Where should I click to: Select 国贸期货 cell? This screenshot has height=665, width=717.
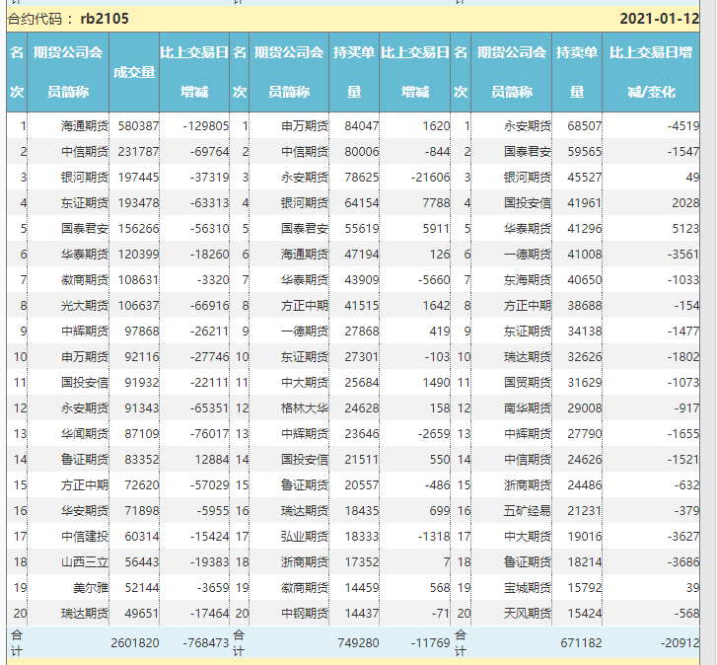tap(528, 382)
